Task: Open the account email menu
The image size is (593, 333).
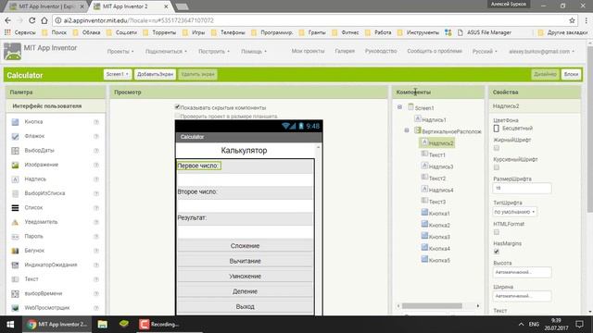Action: coord(541,52)
